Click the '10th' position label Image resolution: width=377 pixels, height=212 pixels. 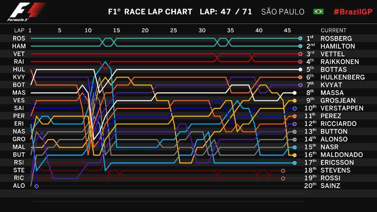(x=310, y=108)
